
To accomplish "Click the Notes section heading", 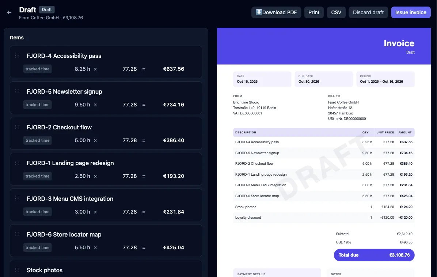I will (336, 274).
